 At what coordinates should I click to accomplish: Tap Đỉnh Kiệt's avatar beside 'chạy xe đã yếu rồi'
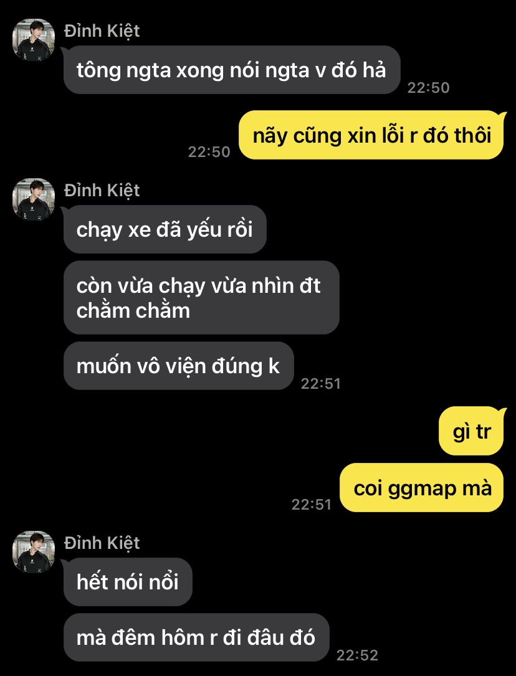pos(34,199)
